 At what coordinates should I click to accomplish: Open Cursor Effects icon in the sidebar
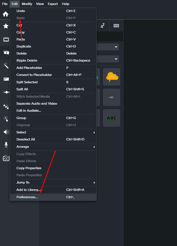click(x=6, y=118)
